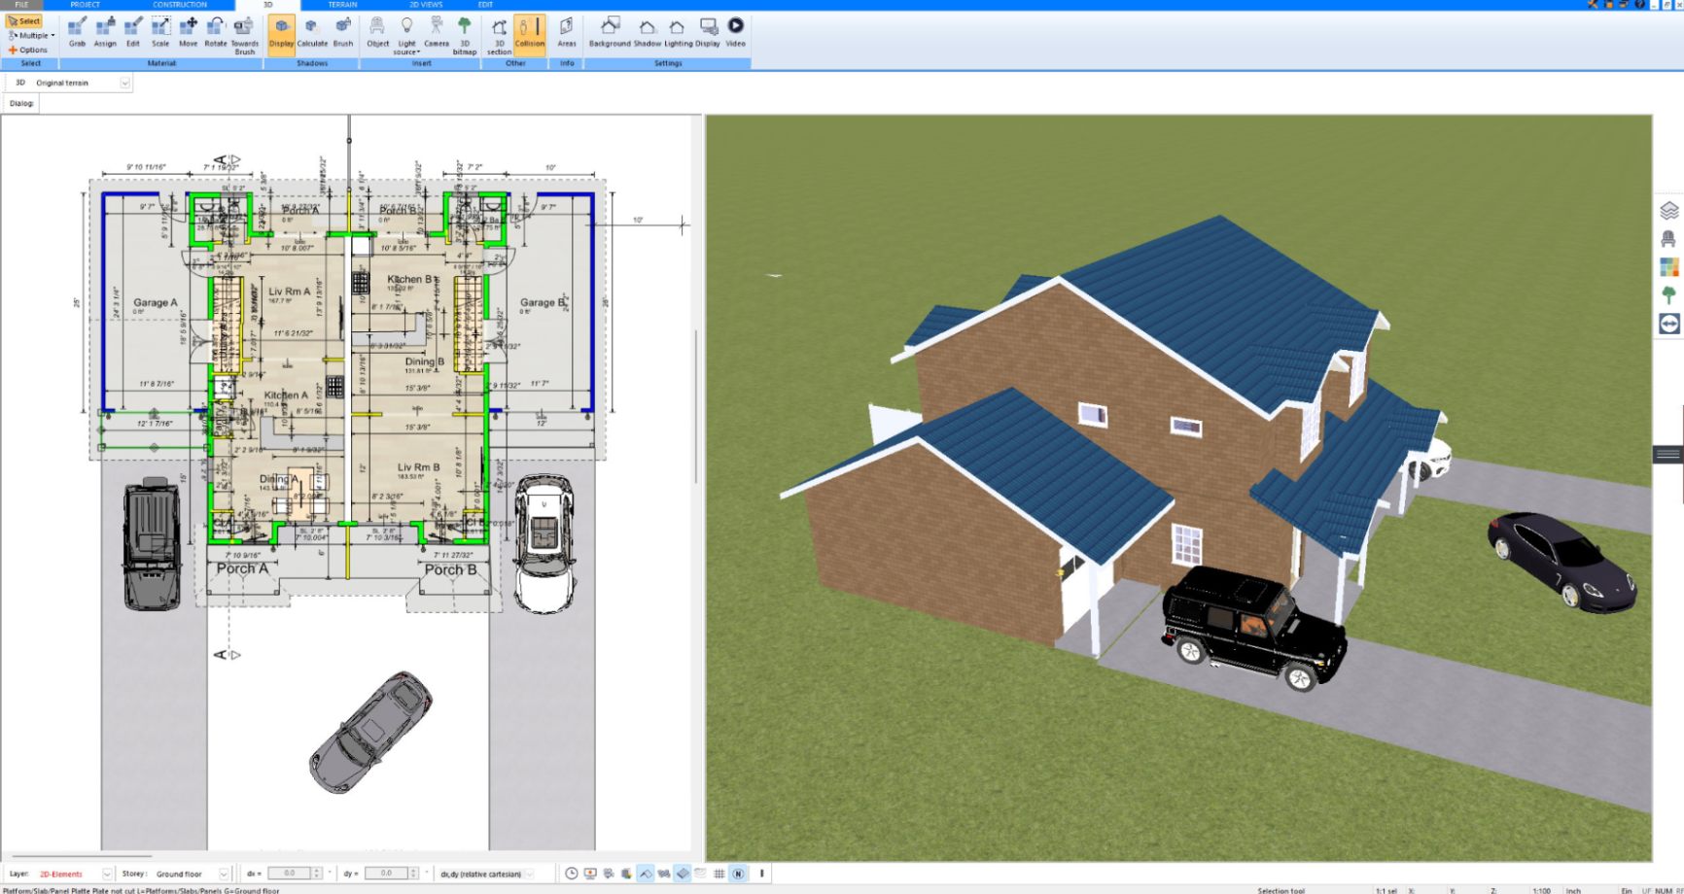Switch to the EDIT tab
1684x894 pixels.
pos(485,5)
